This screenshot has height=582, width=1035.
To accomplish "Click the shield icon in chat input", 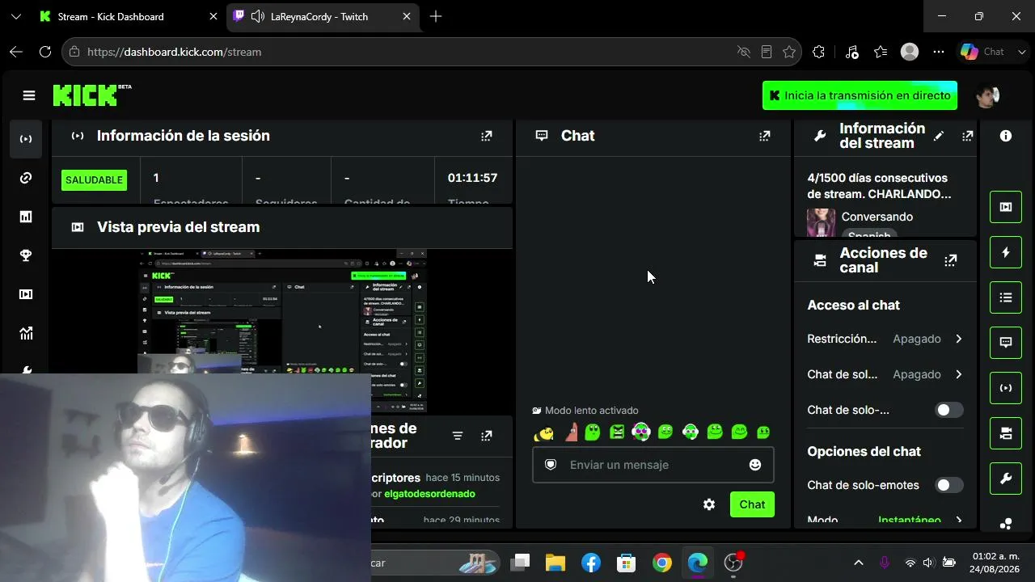I will (x=551, y=465).
